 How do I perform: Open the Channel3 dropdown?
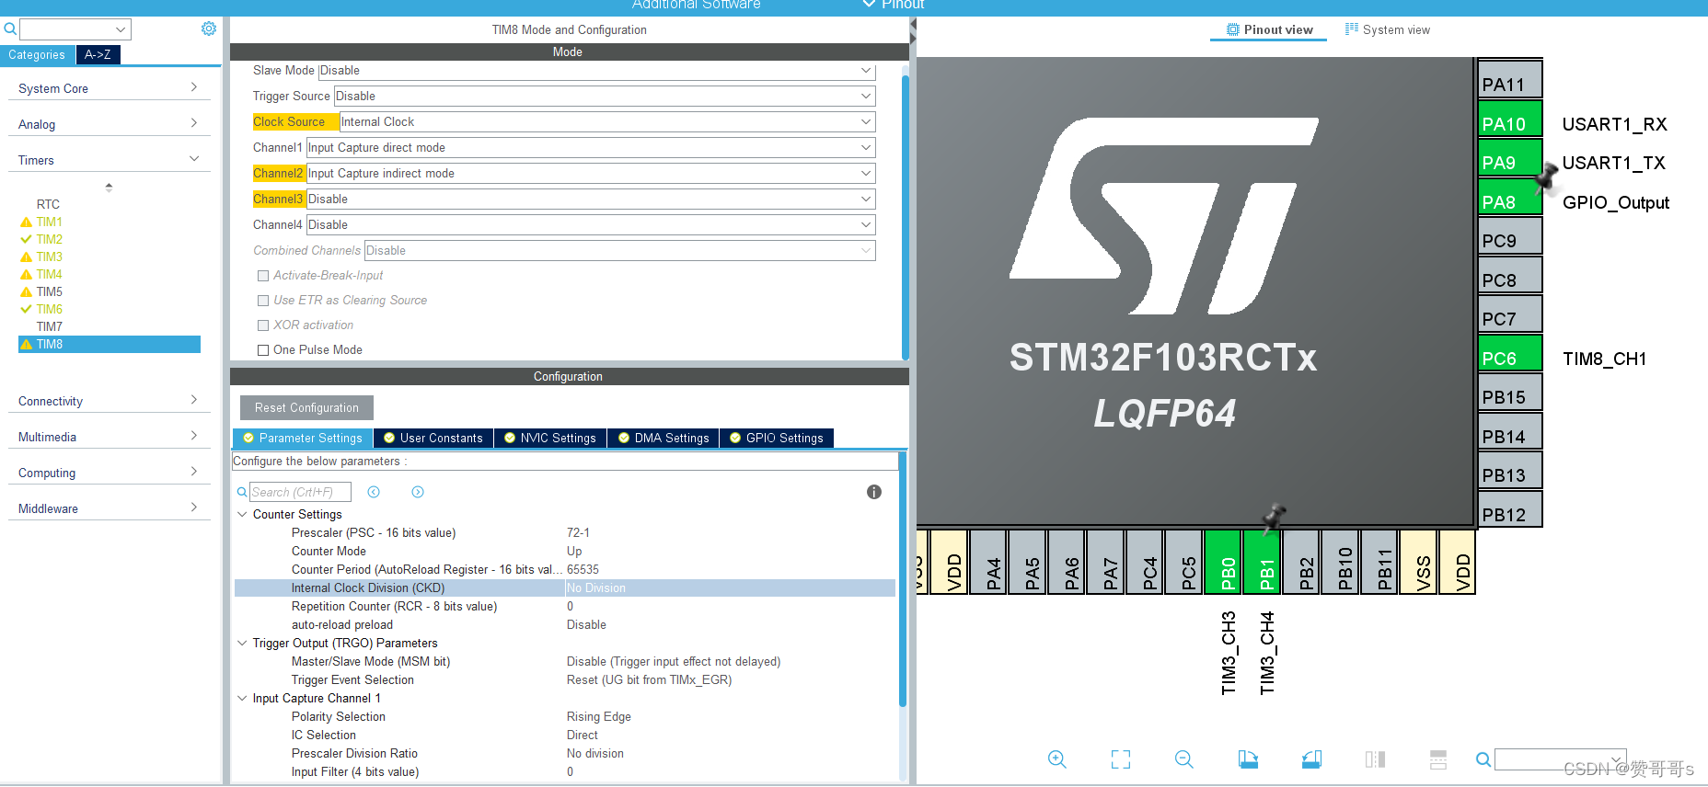(x=591, y=200)
